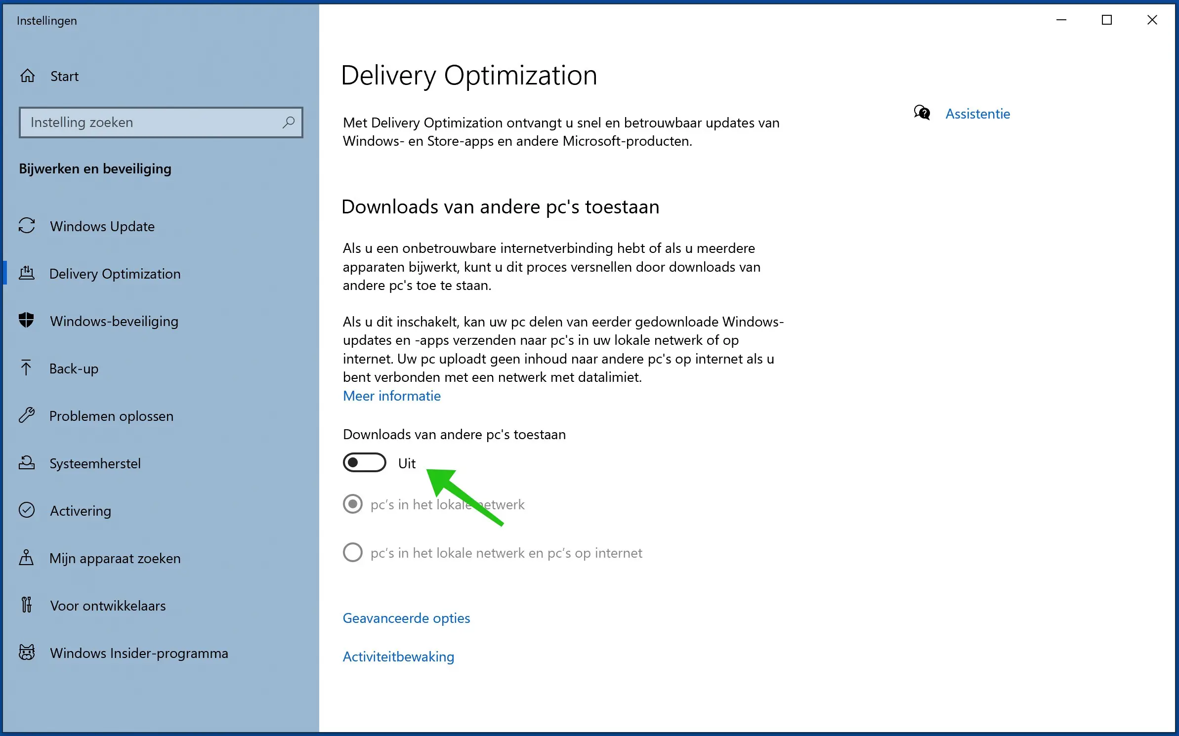Click the Windows-beveiliging shield icon
This screenshot has height=736, width=1179.
click(27, 321)
